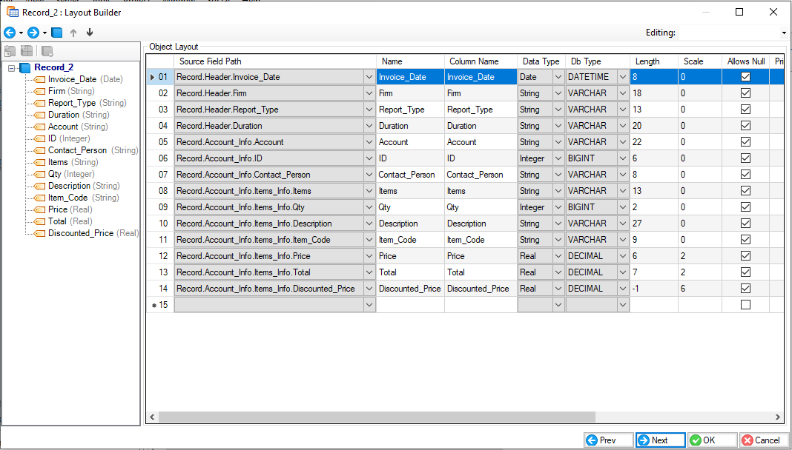Click the blue forward arrow icon
This screenshot has width=792, height=450.
(33, 33)
